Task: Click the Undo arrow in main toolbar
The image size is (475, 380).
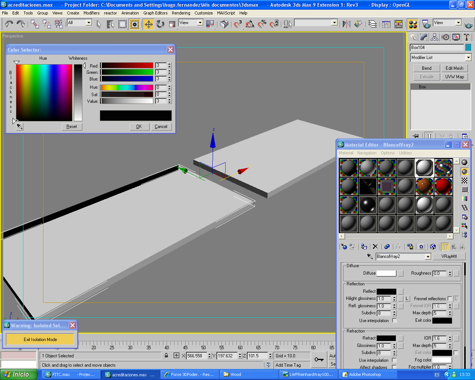Action: point(9,24)
